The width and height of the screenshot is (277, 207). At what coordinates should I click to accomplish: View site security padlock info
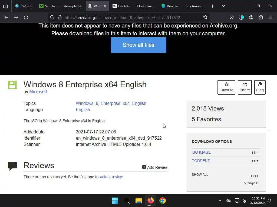(x=60, y=18)
